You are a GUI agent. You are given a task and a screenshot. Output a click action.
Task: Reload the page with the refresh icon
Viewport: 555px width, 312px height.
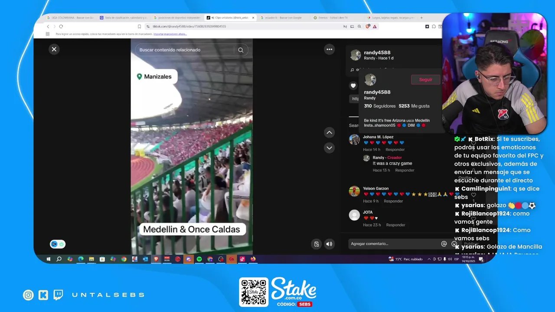pos(61,26)
